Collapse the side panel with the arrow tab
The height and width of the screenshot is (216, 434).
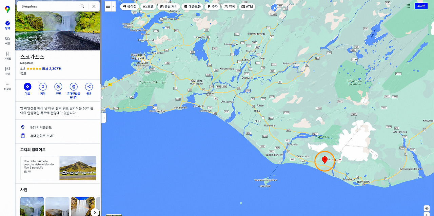click(104, 118)
